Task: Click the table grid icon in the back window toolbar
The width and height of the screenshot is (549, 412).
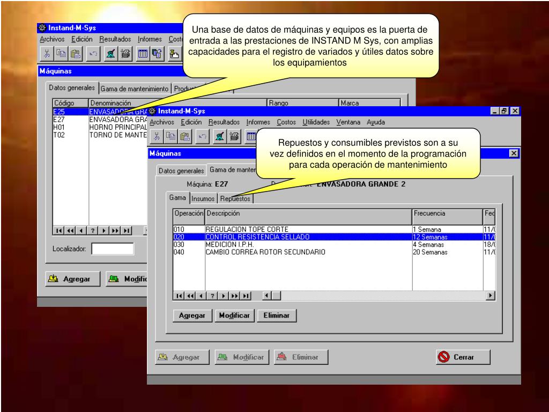Action: [143, 54]
